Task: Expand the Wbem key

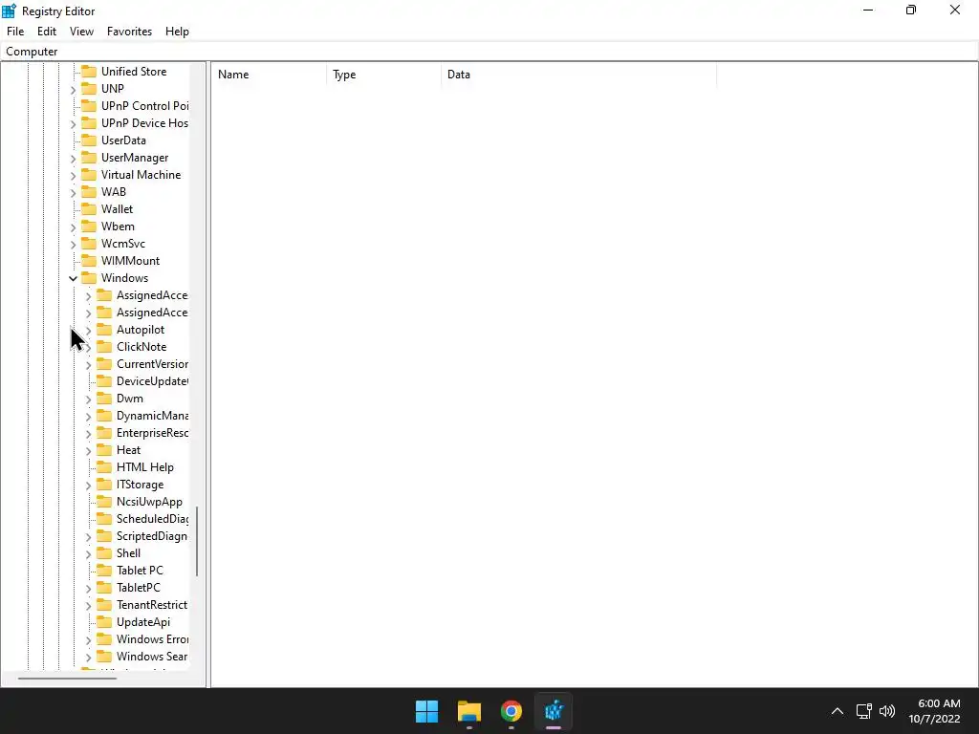Action: tap(73, 227)
